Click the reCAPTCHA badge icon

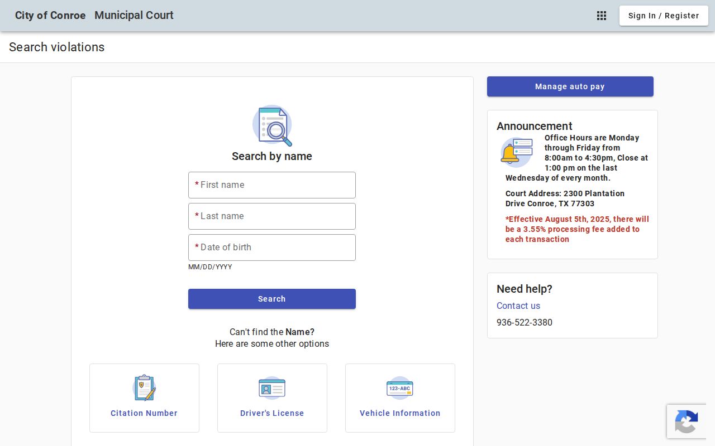click(686, 421)
